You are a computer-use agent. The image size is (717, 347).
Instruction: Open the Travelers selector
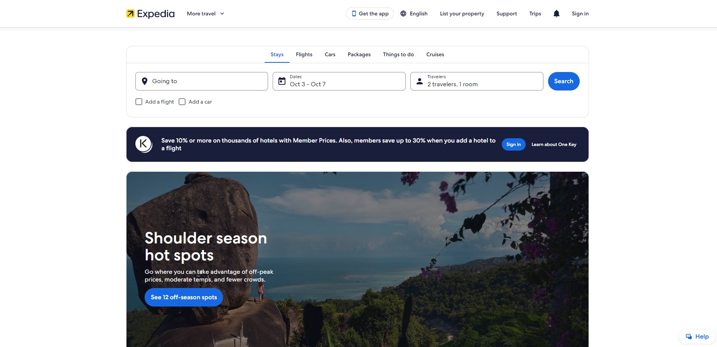pos(477,81)
